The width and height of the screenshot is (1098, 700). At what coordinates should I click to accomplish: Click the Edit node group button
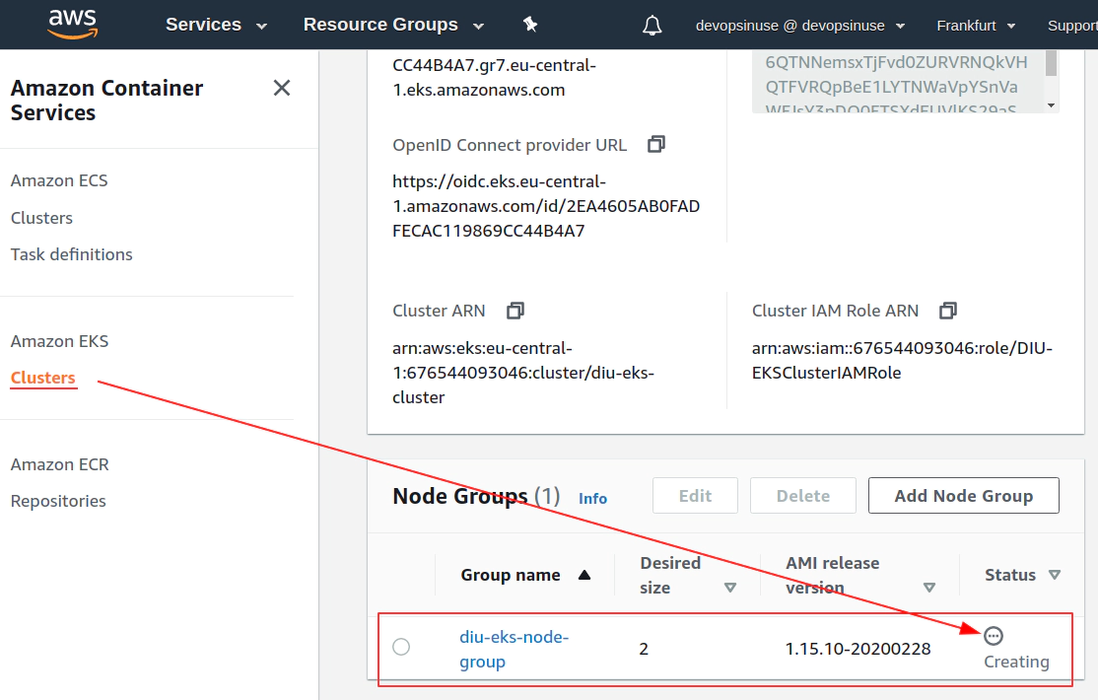(695, 495)
